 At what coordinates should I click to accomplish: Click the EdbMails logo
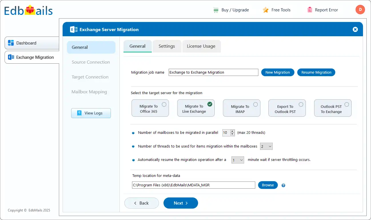coord(28,11)
